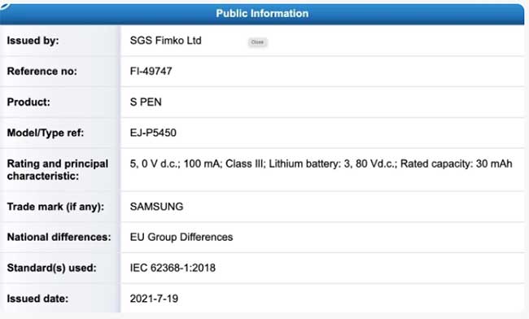Click model reference EJ-P5450

(153, 133)
